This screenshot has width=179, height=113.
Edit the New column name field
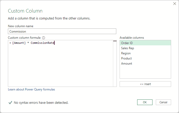[62, 31]
